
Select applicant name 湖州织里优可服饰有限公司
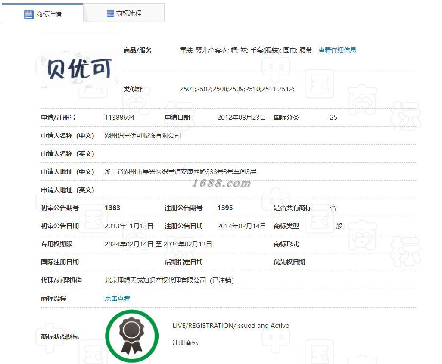pos(143,136)
